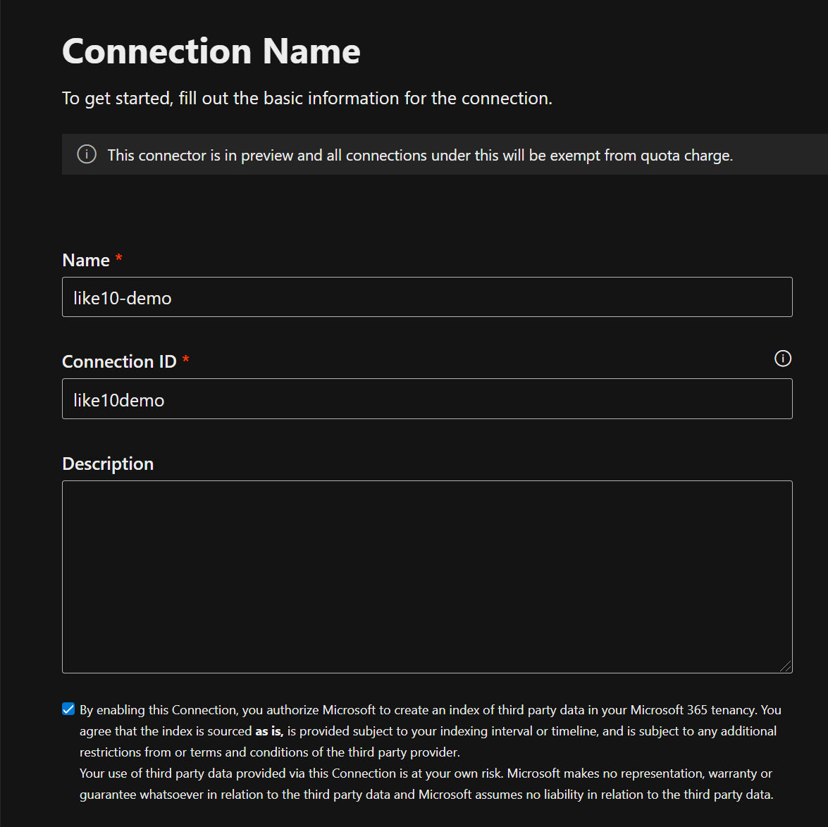Click the Connection Name page heading
This screenshot has width=828, height=827.
coord(211,51)
